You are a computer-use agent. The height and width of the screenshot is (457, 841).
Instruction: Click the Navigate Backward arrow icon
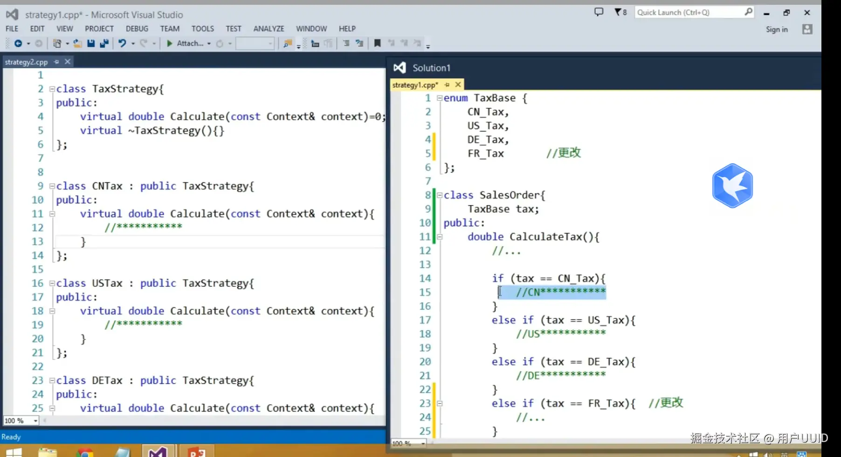point(18,43)
